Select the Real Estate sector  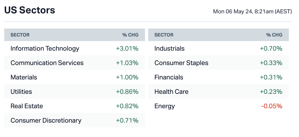(x=27, y=106)
